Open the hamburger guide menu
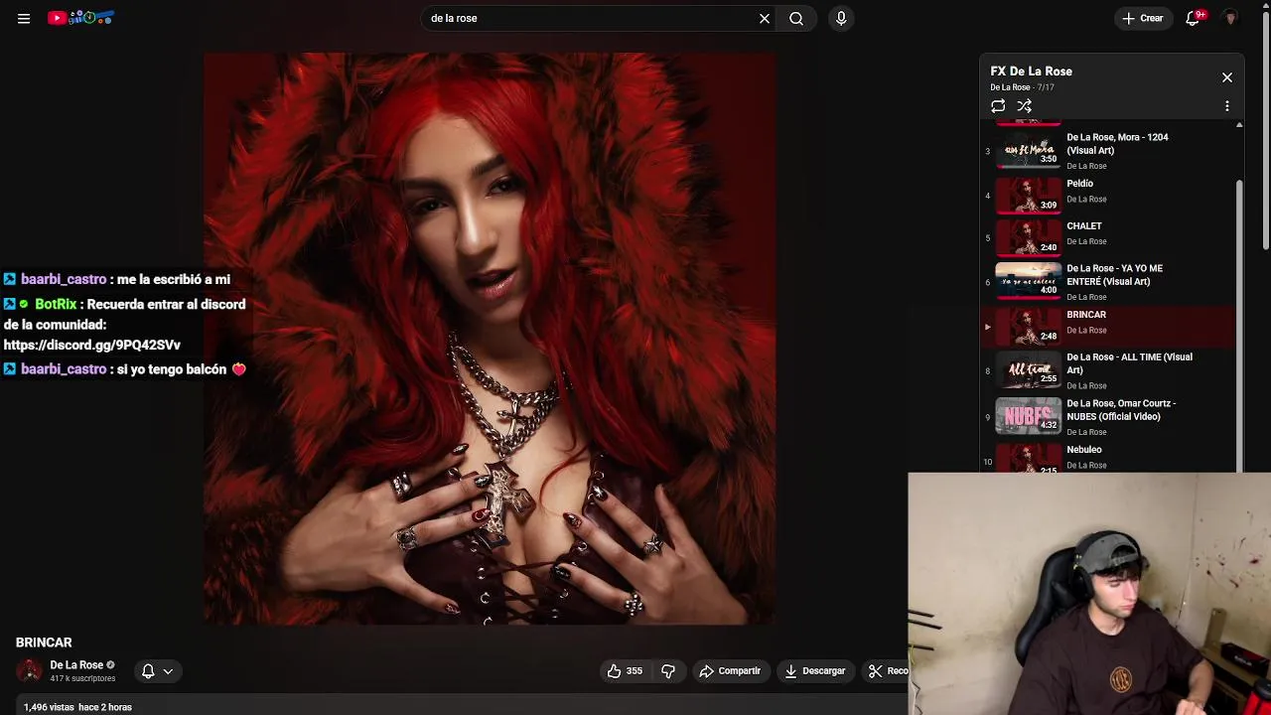 pos(24,18)
